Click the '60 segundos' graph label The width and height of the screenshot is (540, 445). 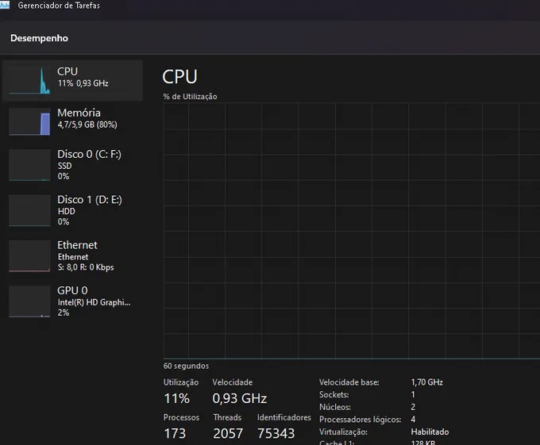click(186, 366)
